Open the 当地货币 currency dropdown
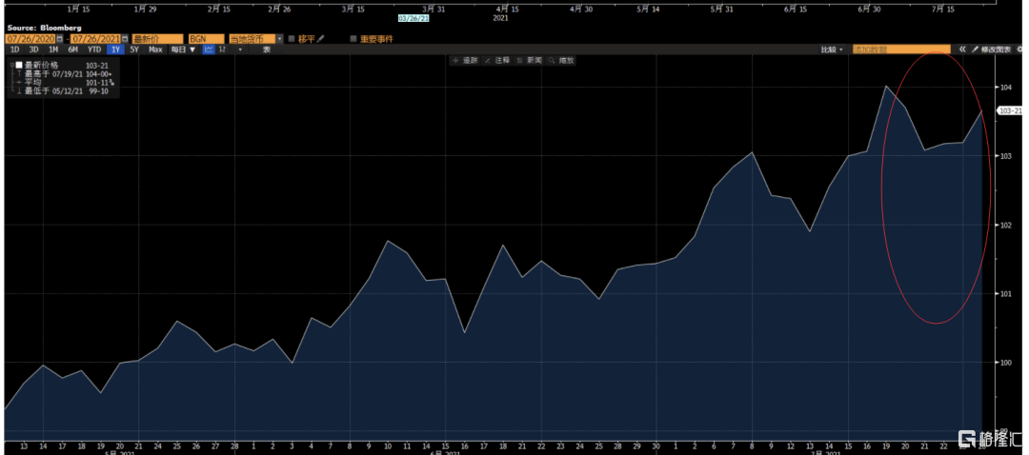1029x455 pixels. 279,39
